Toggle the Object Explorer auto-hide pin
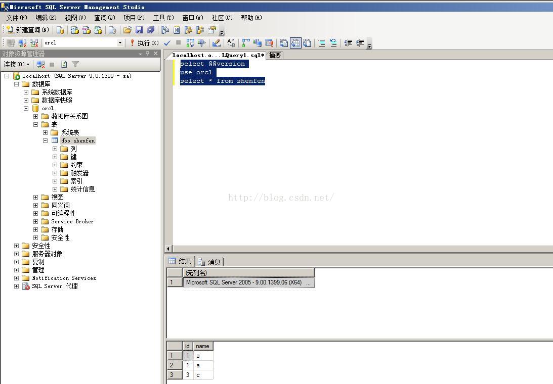 (148, 54)
